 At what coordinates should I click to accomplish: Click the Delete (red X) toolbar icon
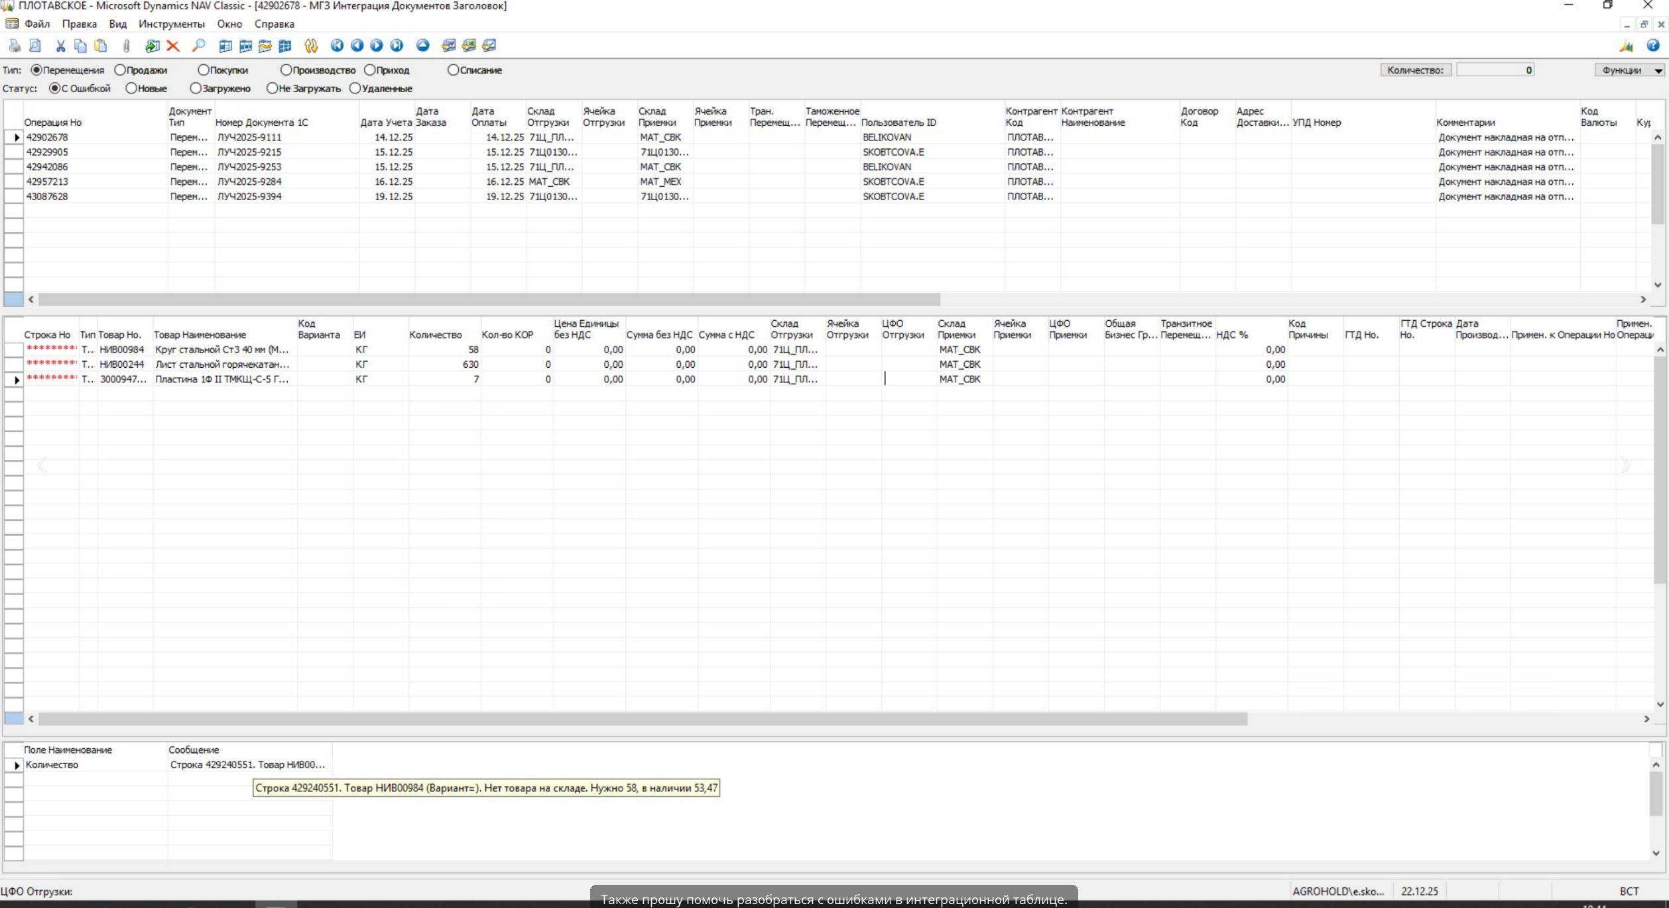pos(173,46)
